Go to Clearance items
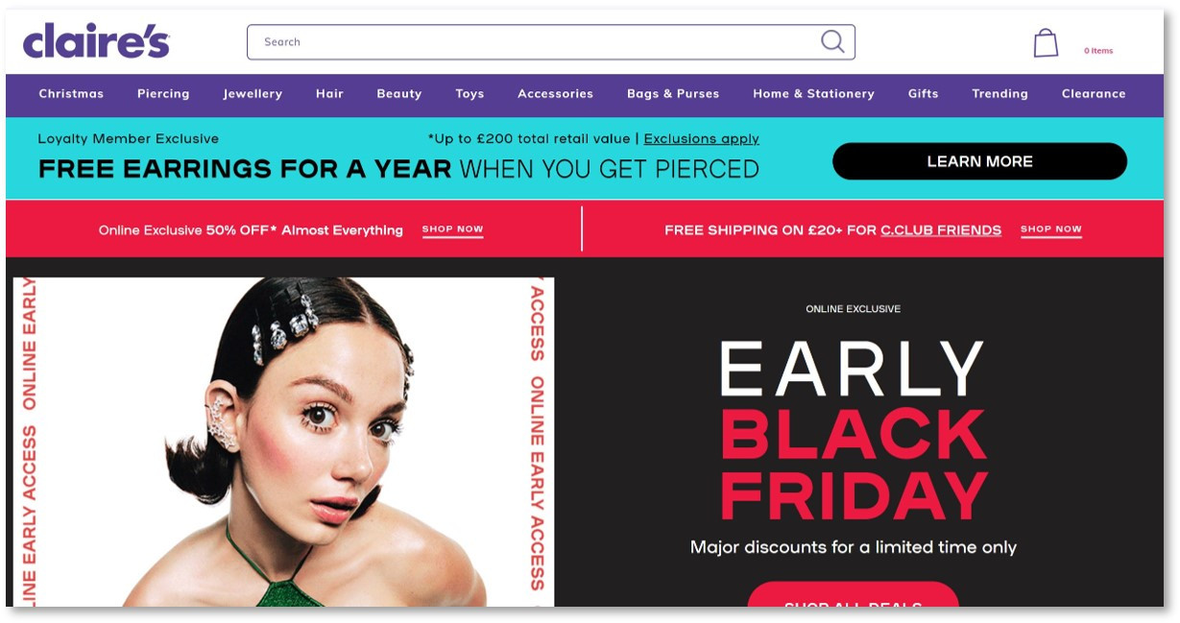The image size is (1180, 623). point(1094,94)
